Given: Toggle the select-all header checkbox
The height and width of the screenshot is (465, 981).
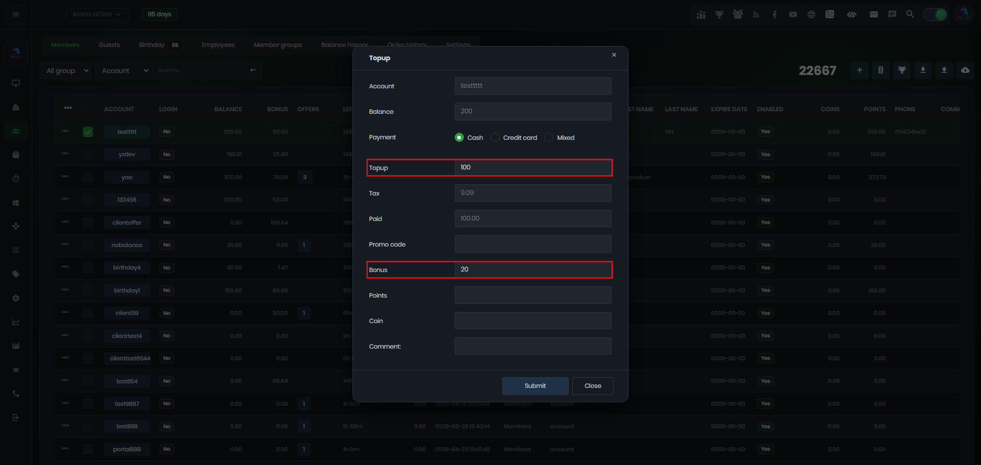Looking at the screenshot, I should pyautogui.click(x=89, y=108).
